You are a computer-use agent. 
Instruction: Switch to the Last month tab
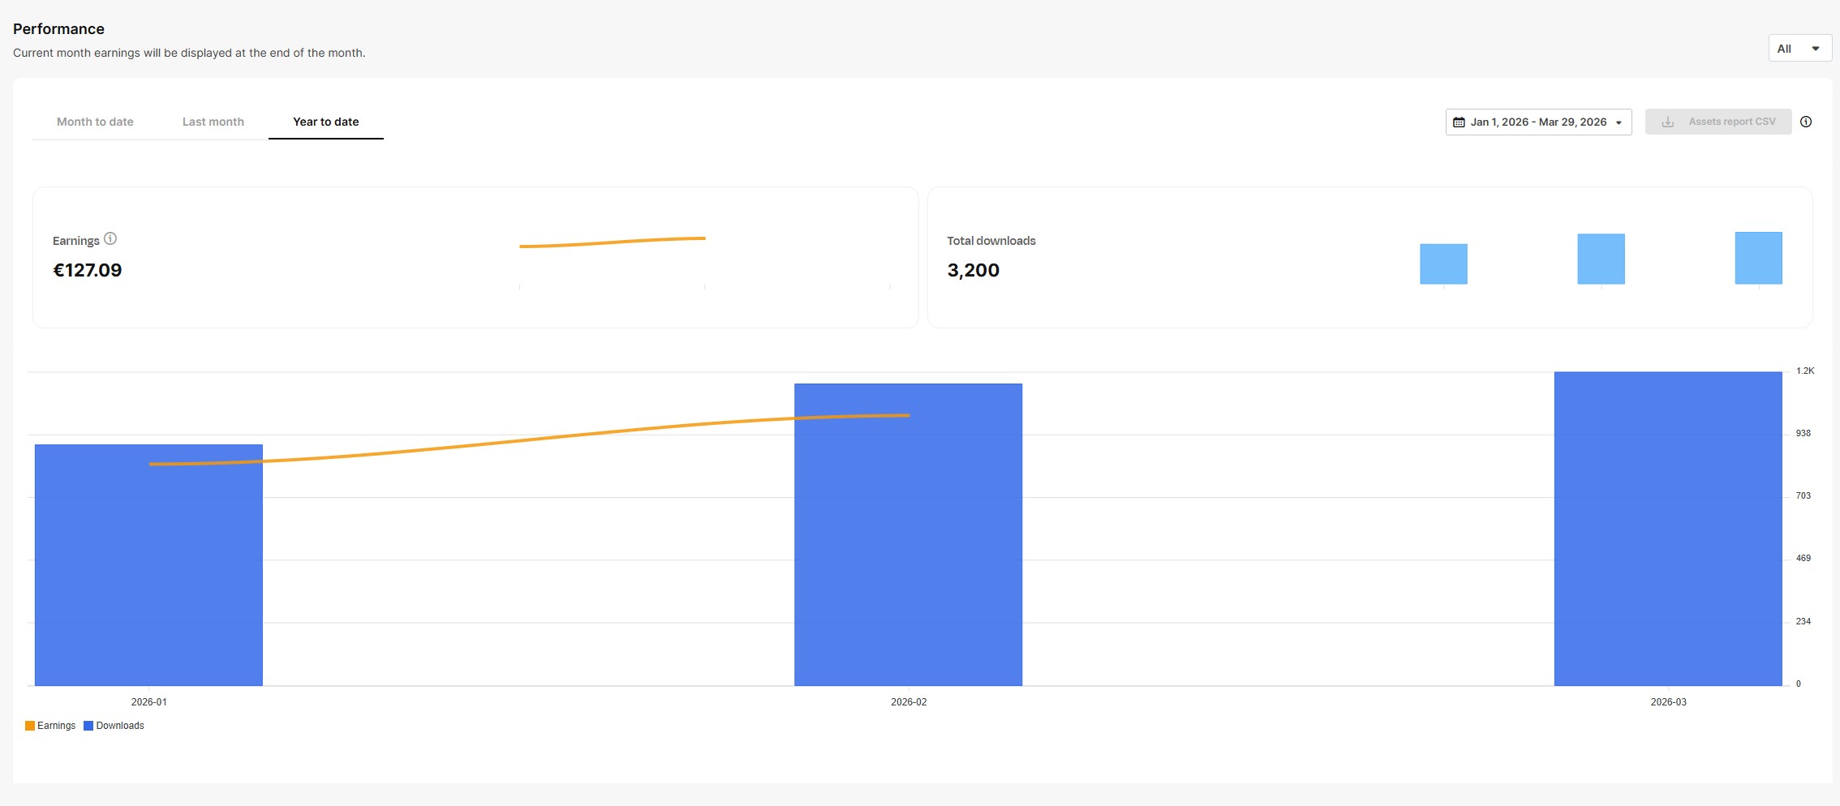coord(213,122)
